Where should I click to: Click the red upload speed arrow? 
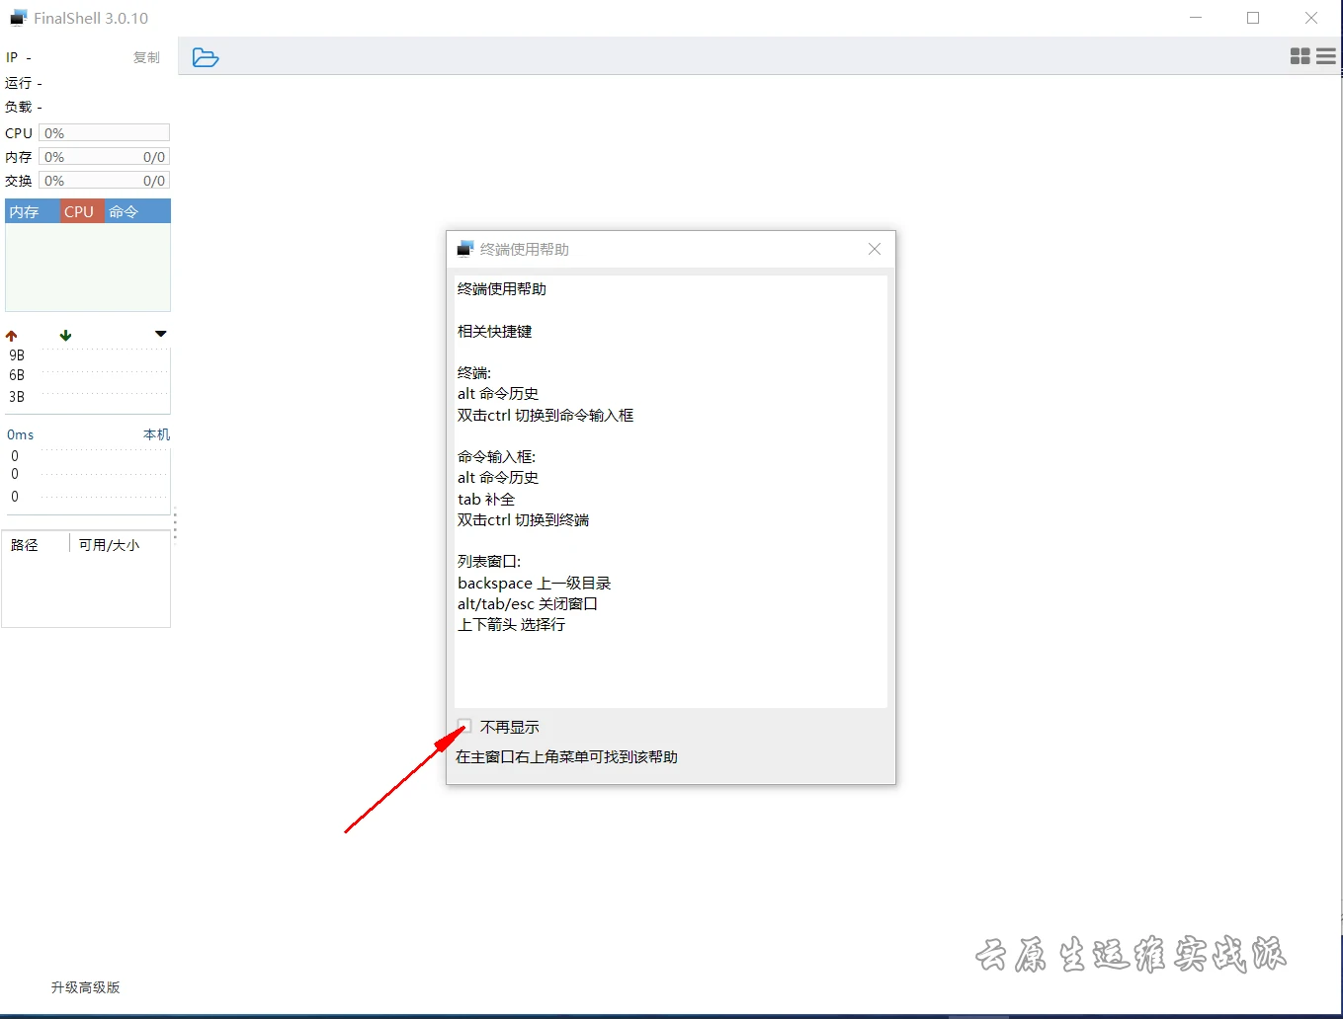12,336
